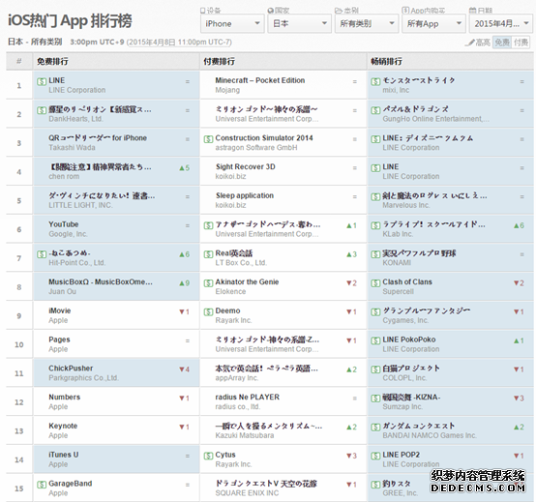Image resolution: width=536 pixels, height=502 pixels.
Task: Click astragon Software GmbH publisher name
Action: click(x=256, y=148)
